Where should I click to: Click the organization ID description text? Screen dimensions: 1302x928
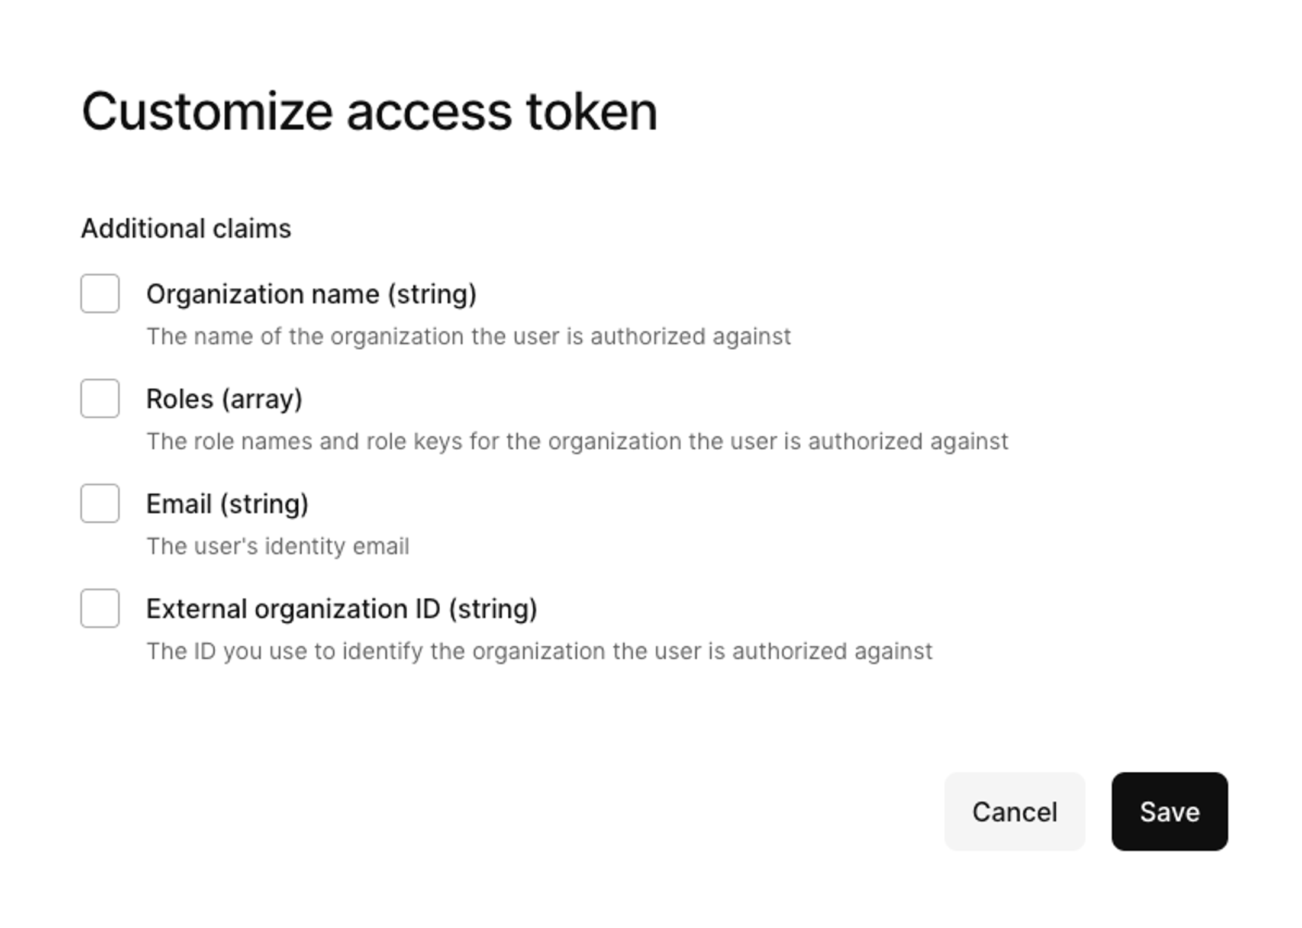(540, 651)
